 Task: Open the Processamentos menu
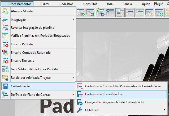[17, 4]
